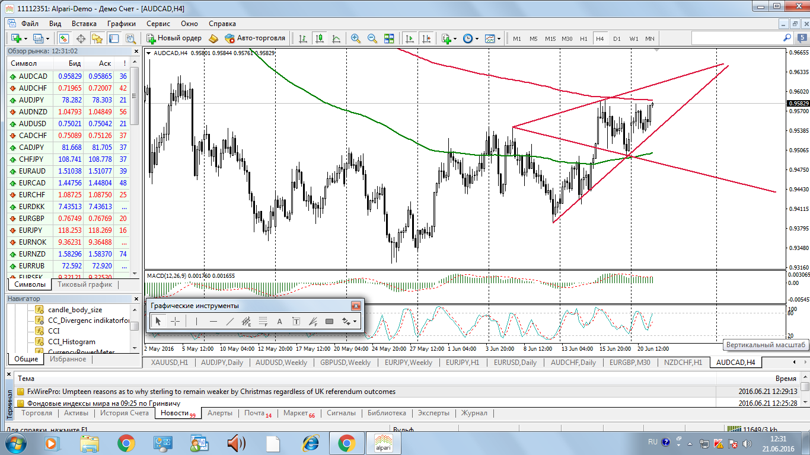This screenshot has width=810, height=455.
Task: Open the Файл menu
Action: pos(30,24)
